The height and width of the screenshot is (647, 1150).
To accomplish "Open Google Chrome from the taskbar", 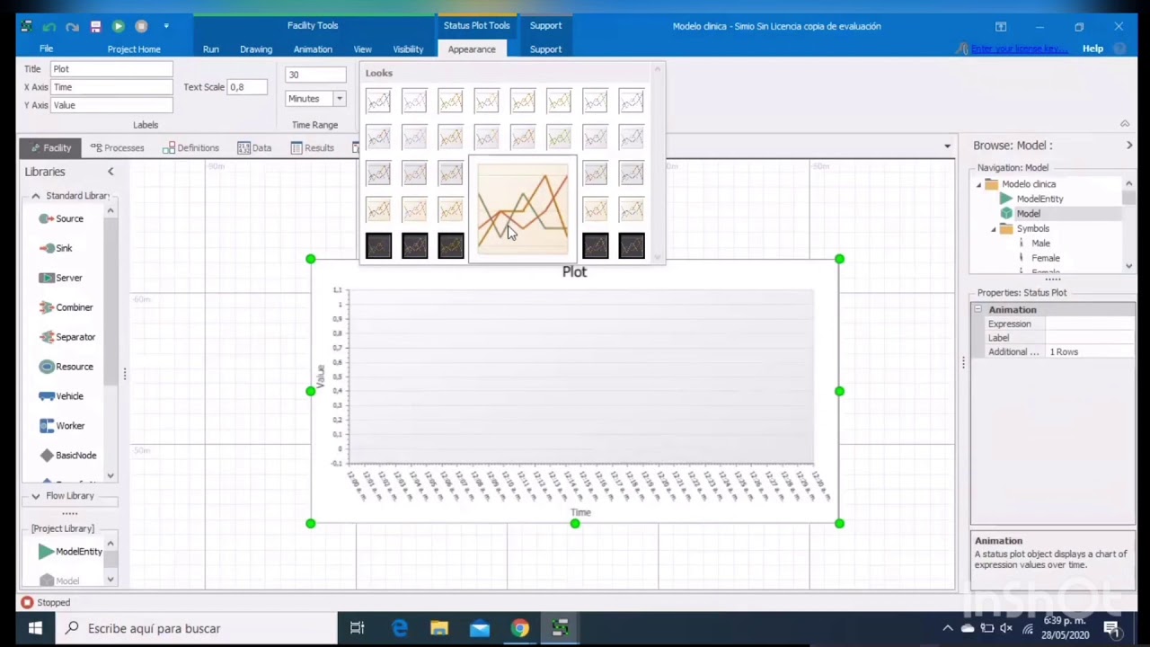I will 520,628.
